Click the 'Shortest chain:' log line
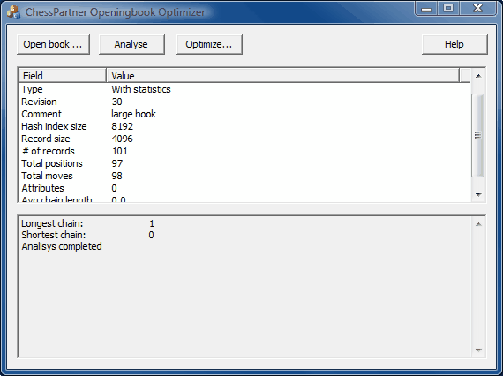 87,235
